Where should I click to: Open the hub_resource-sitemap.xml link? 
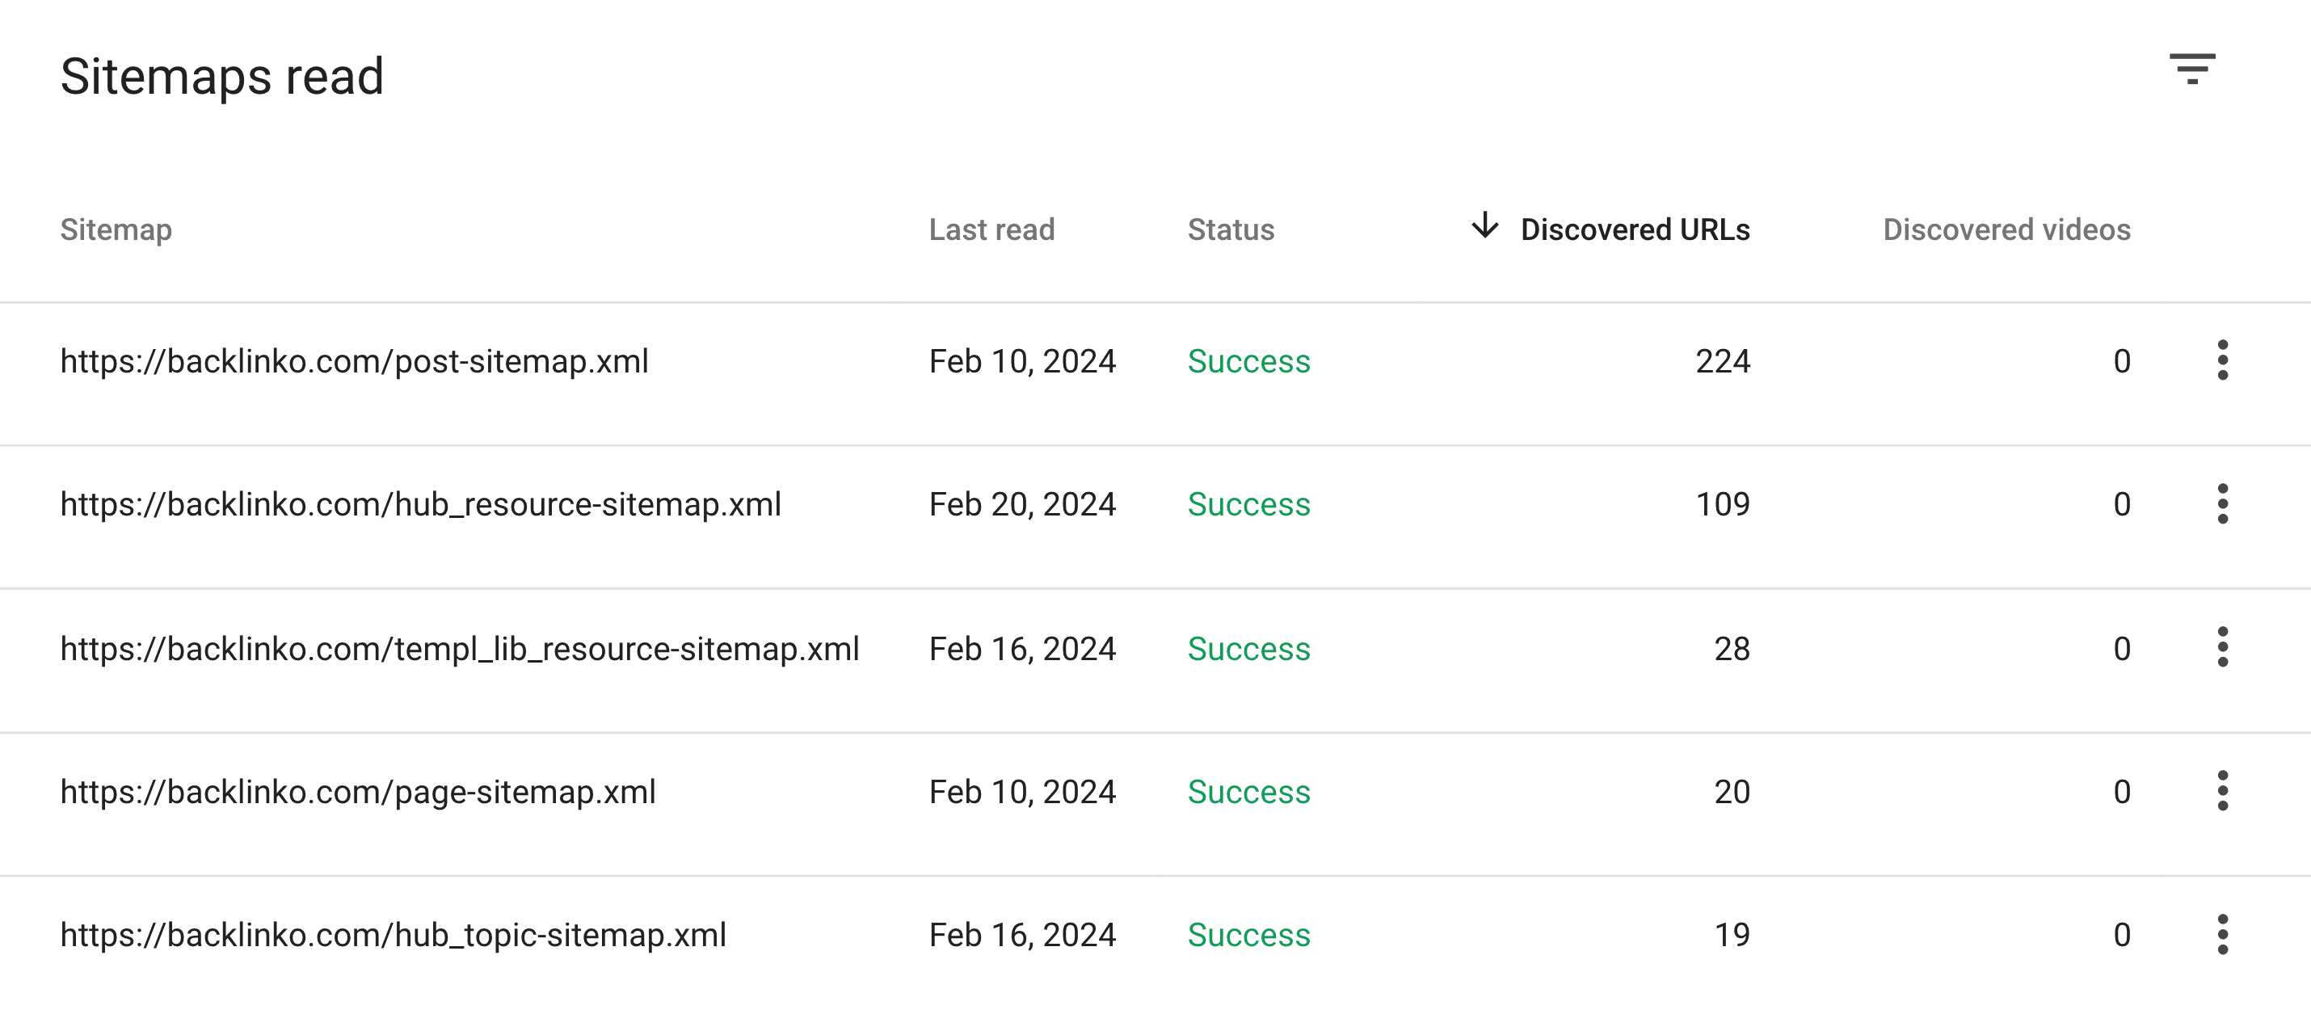click(421, 505)
